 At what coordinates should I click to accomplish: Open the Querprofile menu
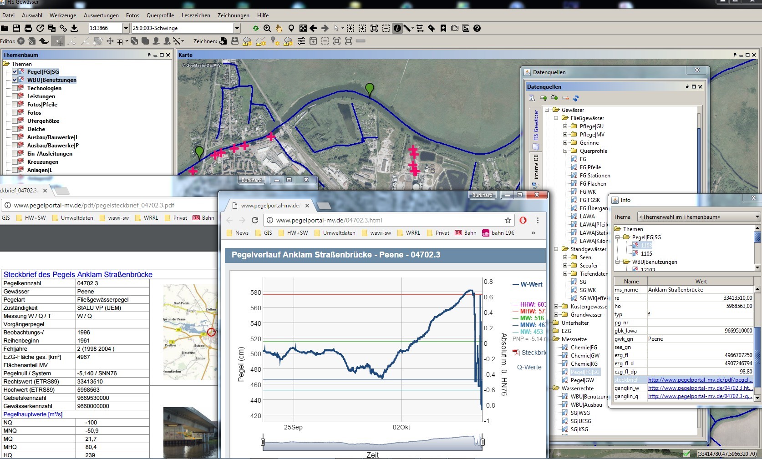160,15
